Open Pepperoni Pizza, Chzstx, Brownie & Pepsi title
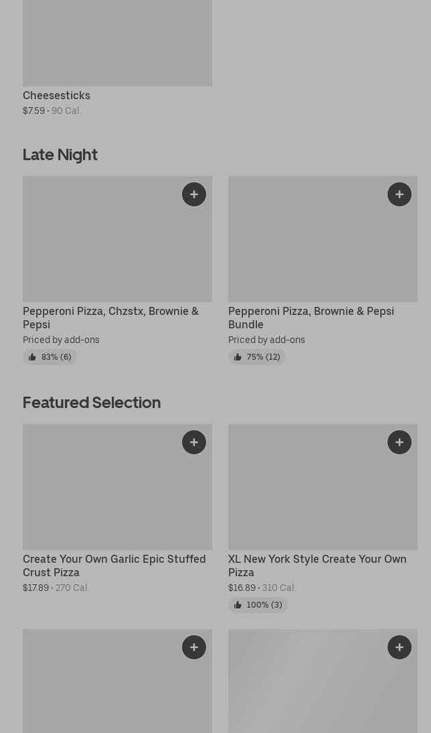This screenshot has width=431, height=733. click(x=110, y=318)
